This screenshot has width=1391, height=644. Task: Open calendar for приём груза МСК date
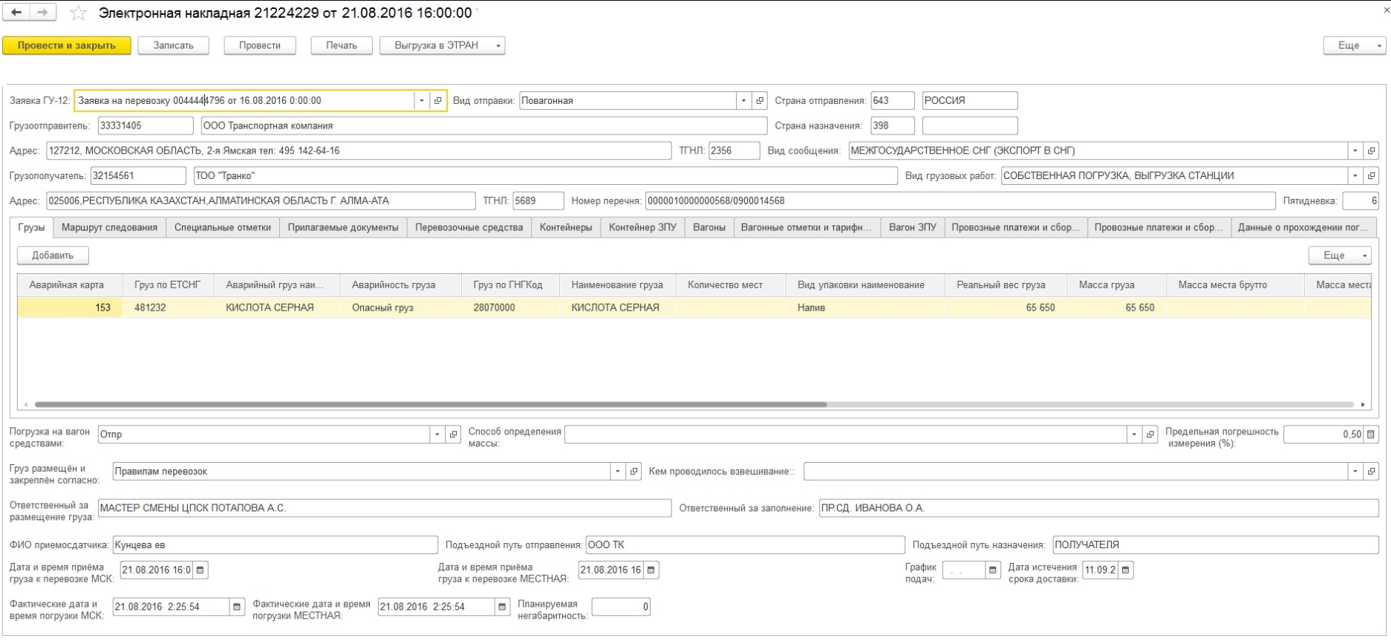200,570
